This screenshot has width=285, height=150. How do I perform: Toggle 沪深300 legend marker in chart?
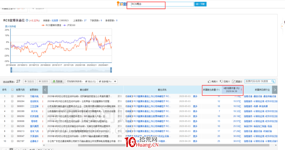coord(65,25)
